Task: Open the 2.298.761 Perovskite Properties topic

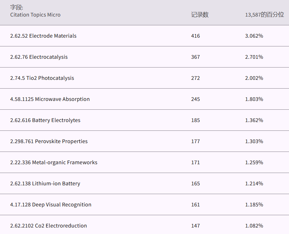Action: (49, 141)
